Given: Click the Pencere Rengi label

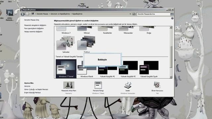Looking at the screenshot, I should pos(98,91).
